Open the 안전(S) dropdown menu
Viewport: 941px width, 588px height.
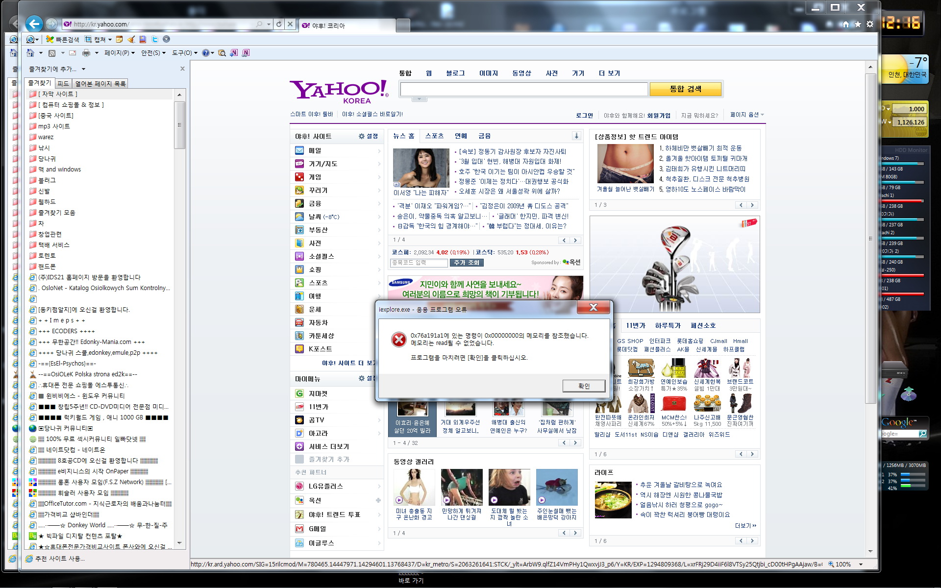(153, 53)
